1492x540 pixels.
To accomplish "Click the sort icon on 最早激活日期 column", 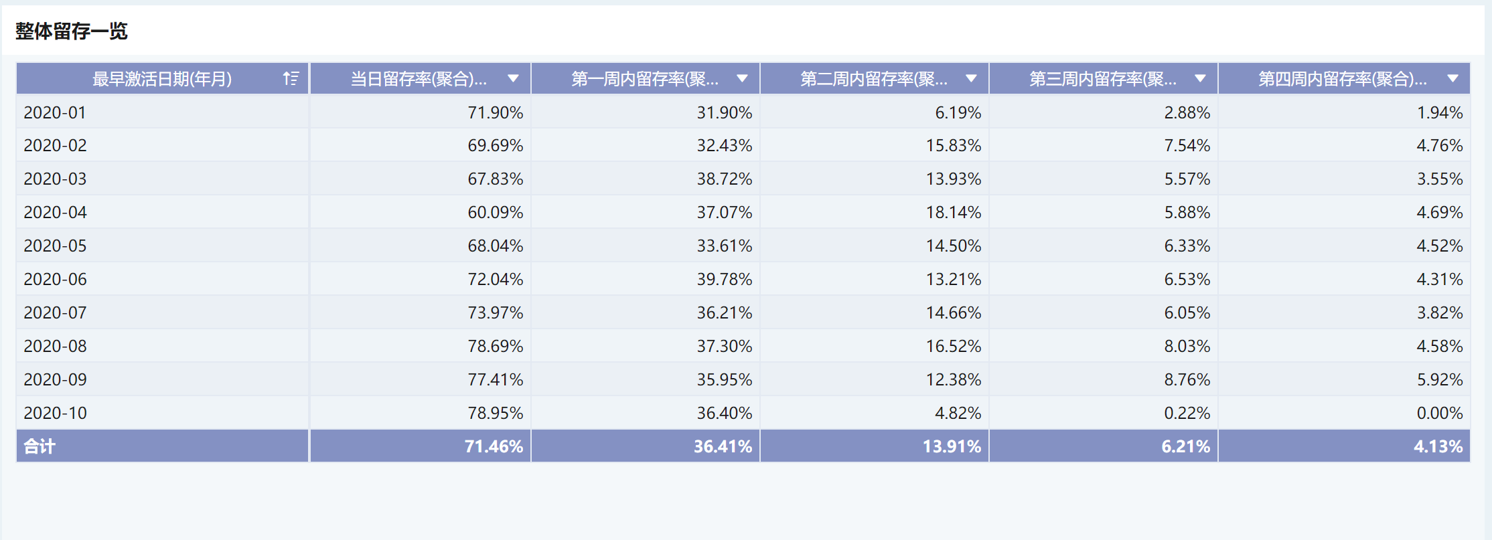I will point(291,79).
